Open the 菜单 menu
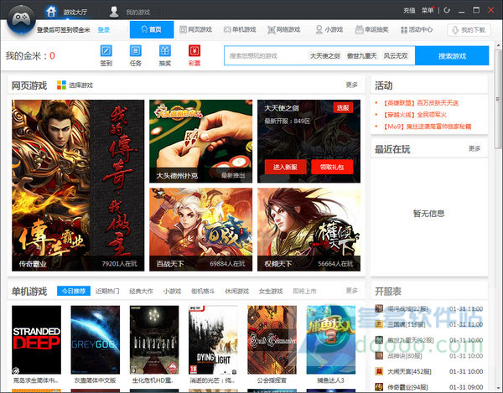503x393 pixels. 428,10
